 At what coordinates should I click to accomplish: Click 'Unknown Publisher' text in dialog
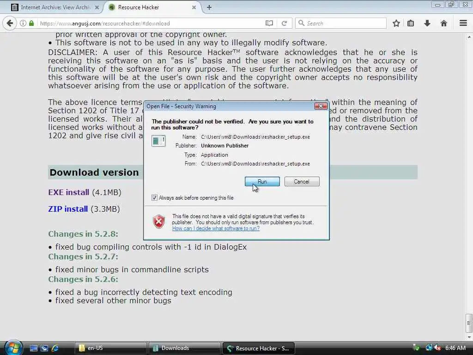[225, 146]
